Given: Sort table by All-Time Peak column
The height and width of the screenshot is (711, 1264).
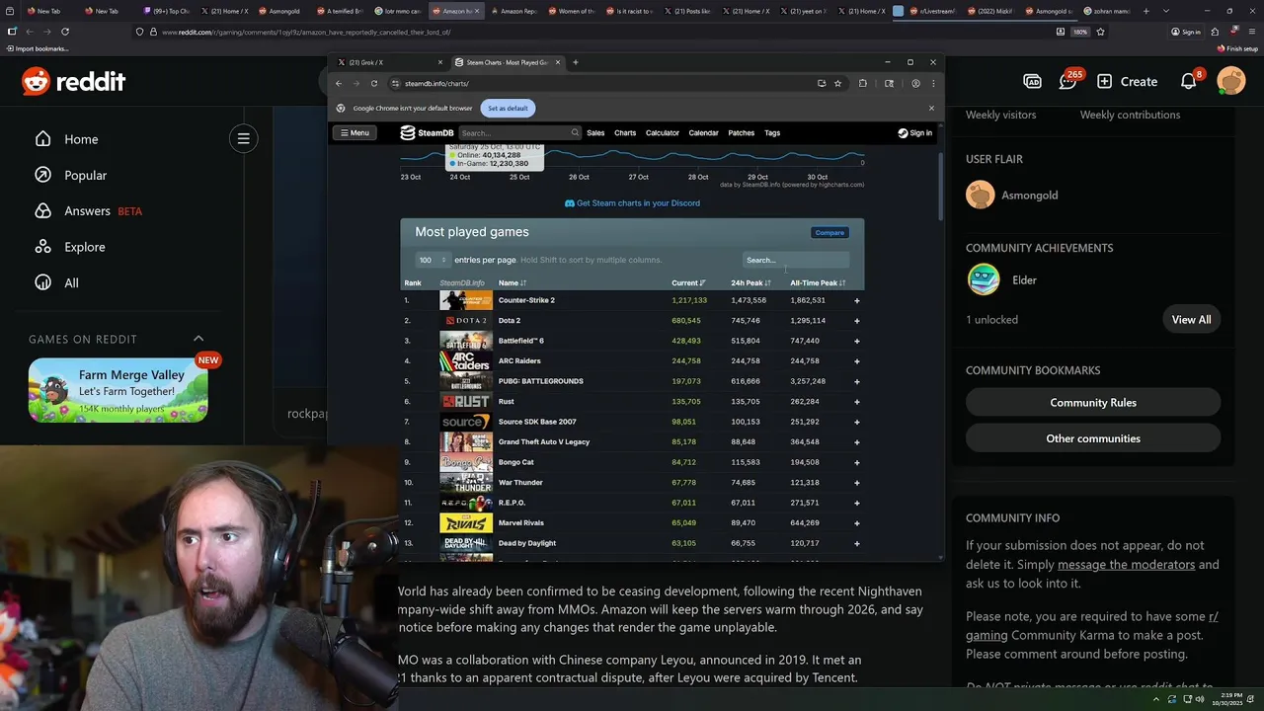Looking at the screenshot, I should 817,283.
